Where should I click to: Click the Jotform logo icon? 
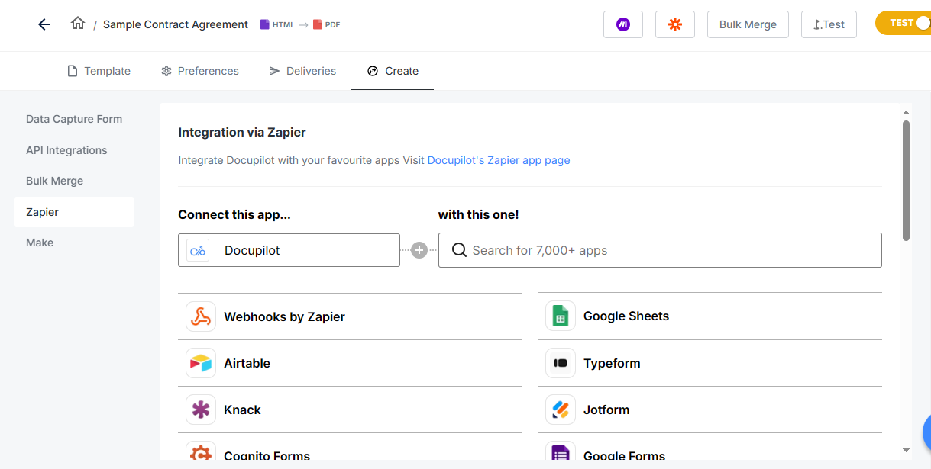561,410
